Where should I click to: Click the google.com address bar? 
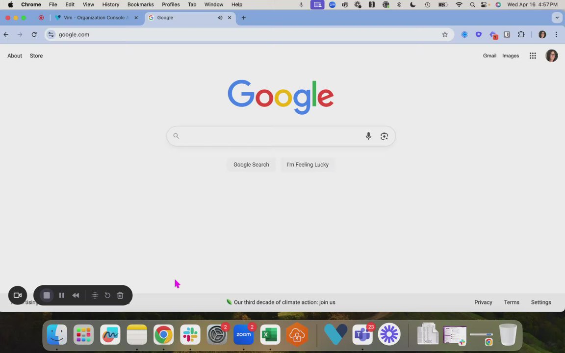[x=249, y=35]
